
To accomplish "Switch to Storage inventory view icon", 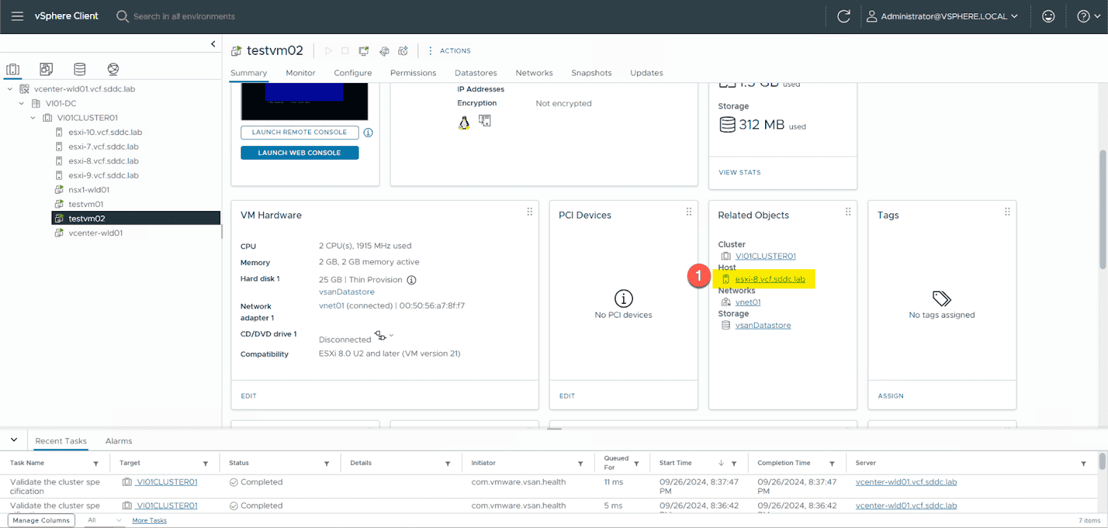I will click(80, 69).
